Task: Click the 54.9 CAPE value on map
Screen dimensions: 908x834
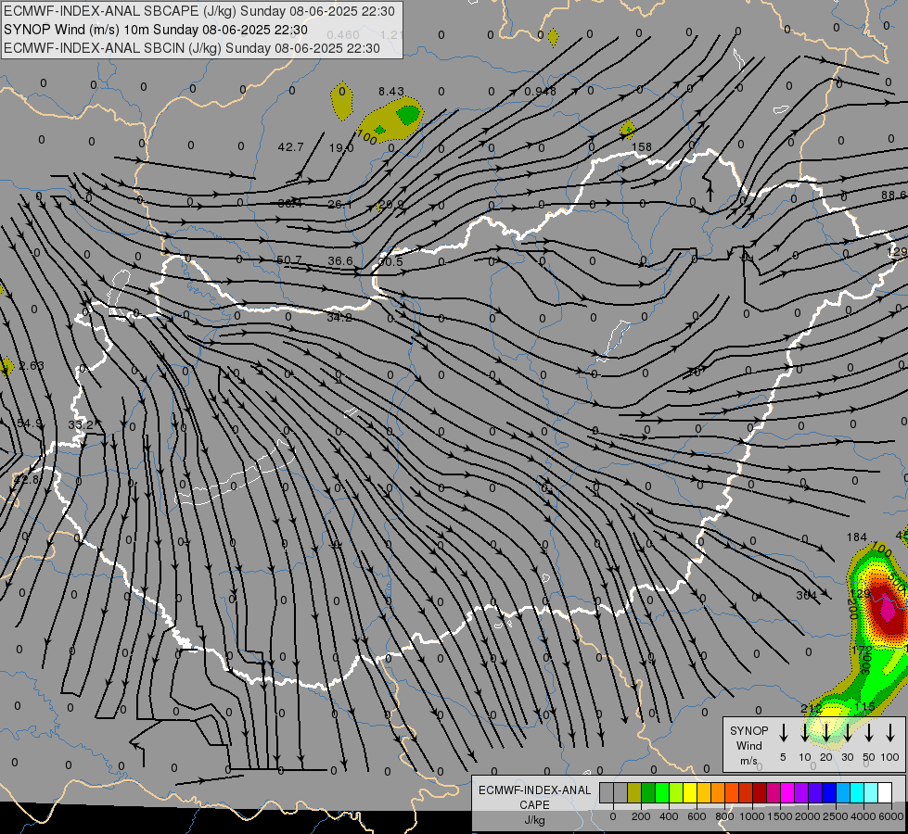Action: pos(30,423)
